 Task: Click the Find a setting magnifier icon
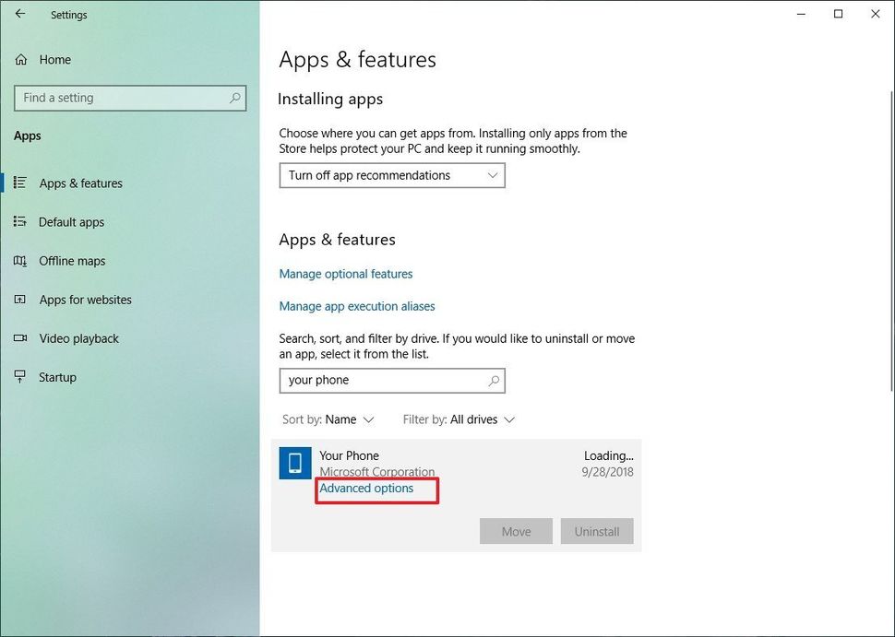coord(234,98)
